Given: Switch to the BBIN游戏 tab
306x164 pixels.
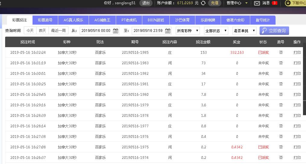Looking at the screenshot, I should click(156, 20).
